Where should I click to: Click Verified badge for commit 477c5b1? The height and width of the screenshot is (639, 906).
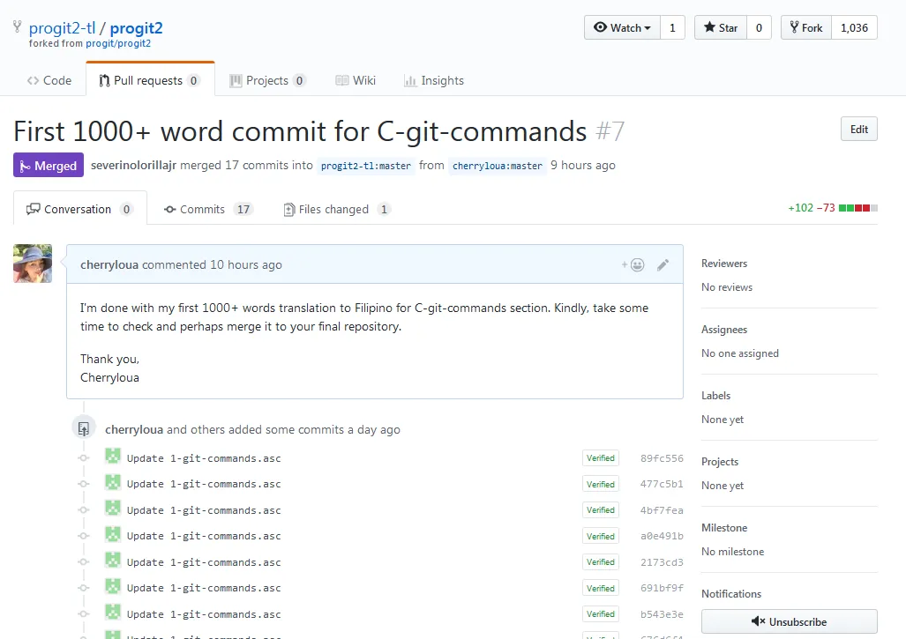point(601,484)
